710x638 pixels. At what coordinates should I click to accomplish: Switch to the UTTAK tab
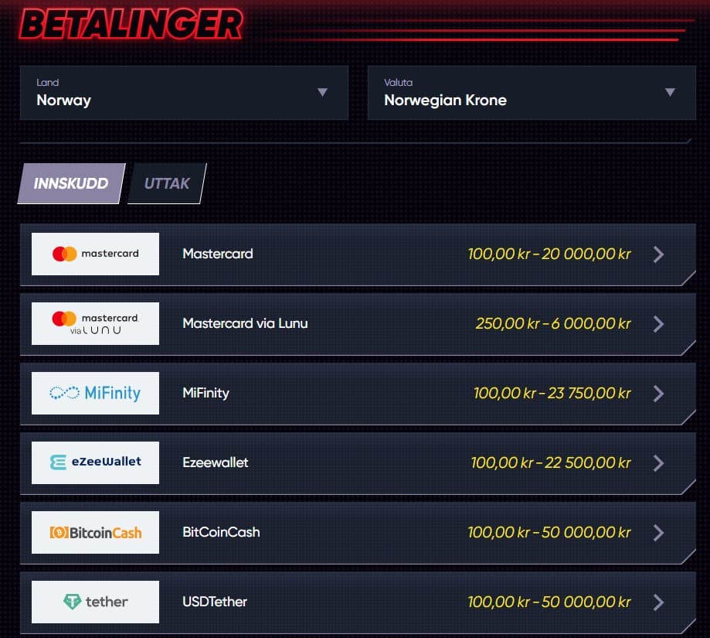pos(167,183)
